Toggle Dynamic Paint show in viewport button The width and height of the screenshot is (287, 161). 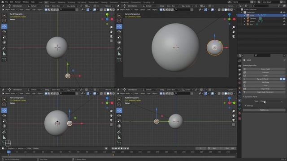281,79
